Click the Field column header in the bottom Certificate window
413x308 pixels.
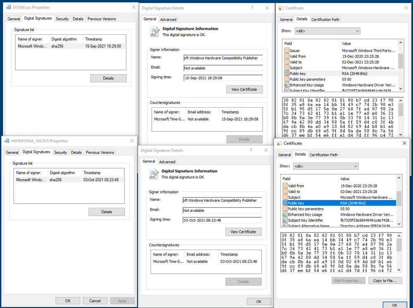(x=309, y=179)
